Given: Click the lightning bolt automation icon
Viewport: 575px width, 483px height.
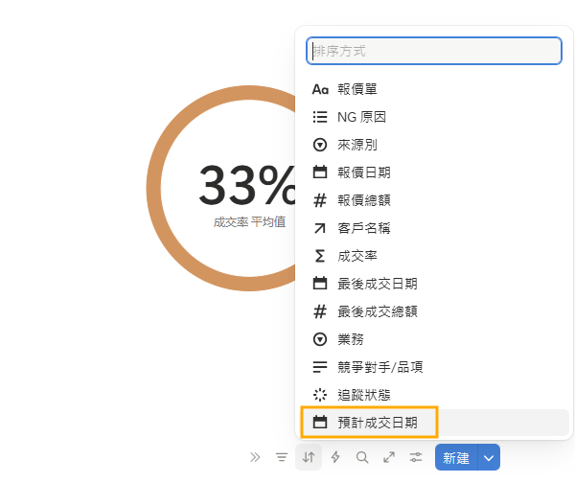Looking at the screenshot, I should tap(335, 458).
